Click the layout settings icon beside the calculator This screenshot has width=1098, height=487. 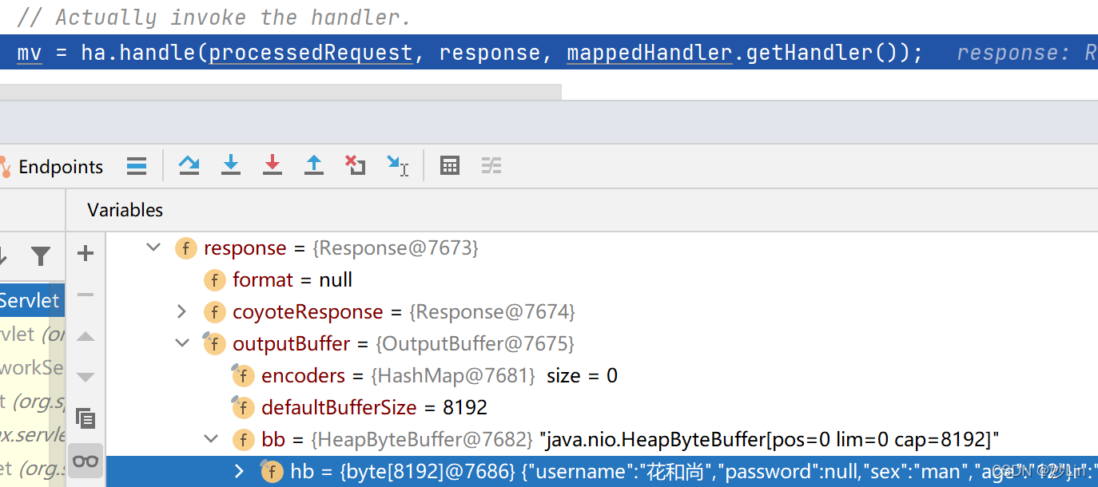[491, 165]
